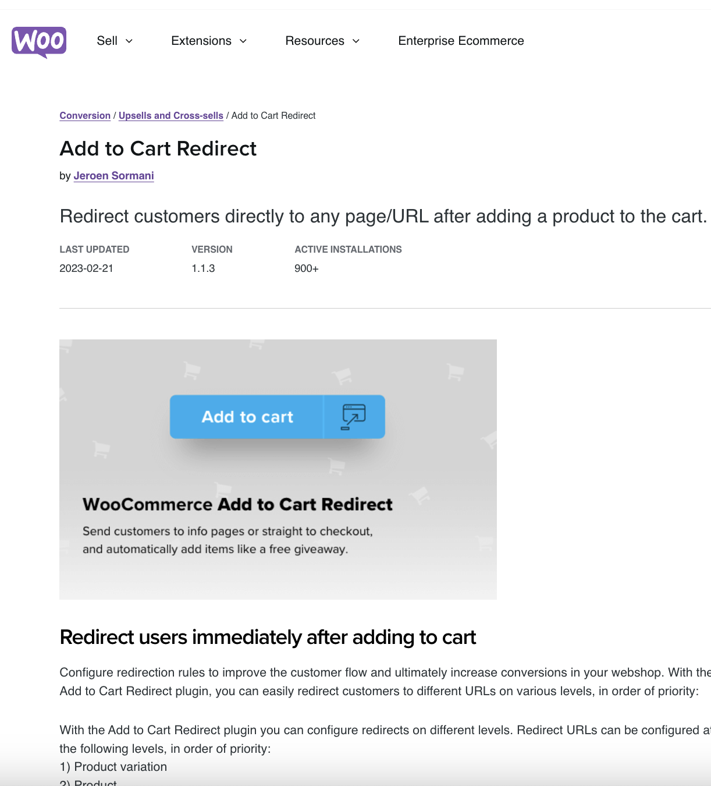Click the redirect window icon inside the blue button
The width and height of the screenshot is (711, 786).
[354, 416]
